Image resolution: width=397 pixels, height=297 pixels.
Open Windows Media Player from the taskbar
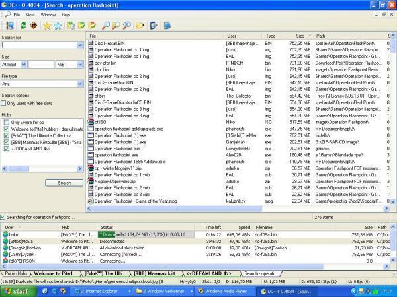pyautogui.click(x=226, y=292)
